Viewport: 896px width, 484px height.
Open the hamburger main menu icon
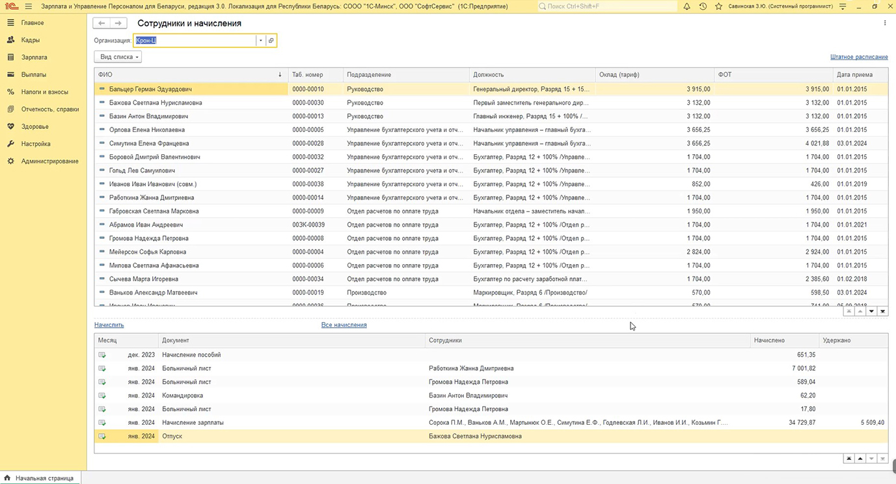click(x=28, y=7)
